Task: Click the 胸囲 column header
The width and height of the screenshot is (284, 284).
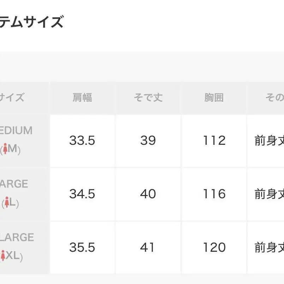Action: click(214, 97)
